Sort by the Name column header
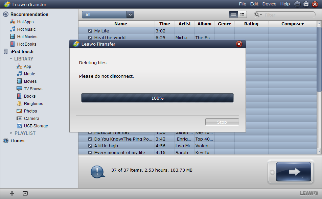This screenshot has height=199, width=322. 121,24
